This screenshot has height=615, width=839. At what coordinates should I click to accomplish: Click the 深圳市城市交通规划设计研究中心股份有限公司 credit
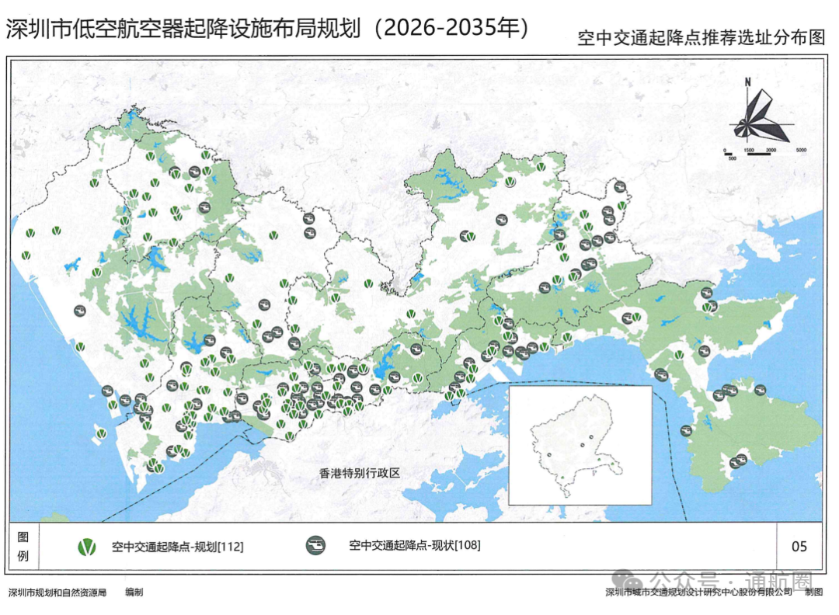[698, 592]
